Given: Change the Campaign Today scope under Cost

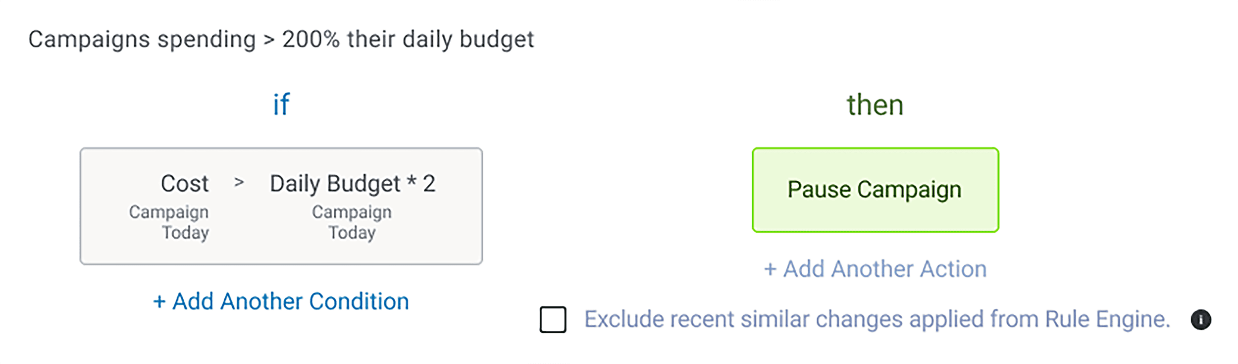Looking at the screenshot, I should pos(169,222).
